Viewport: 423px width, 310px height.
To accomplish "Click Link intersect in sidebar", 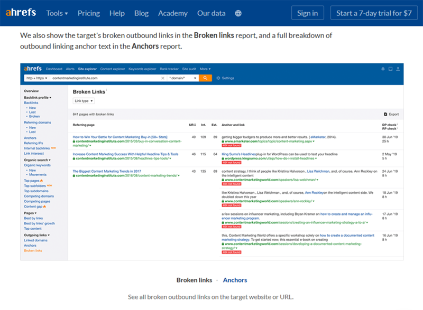I will point(34,154).
